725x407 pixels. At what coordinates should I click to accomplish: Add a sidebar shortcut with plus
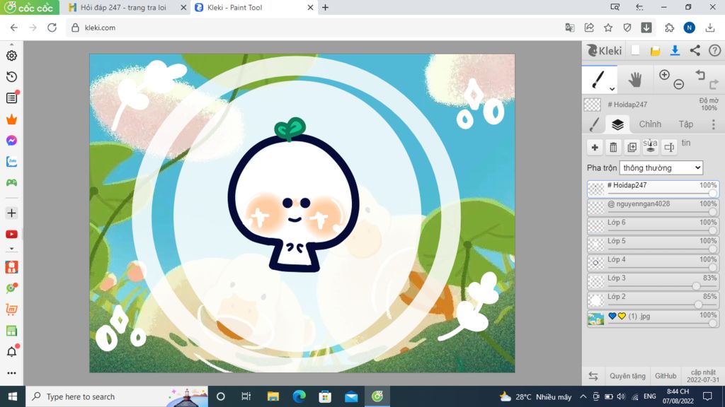click(x=11, y=213)
